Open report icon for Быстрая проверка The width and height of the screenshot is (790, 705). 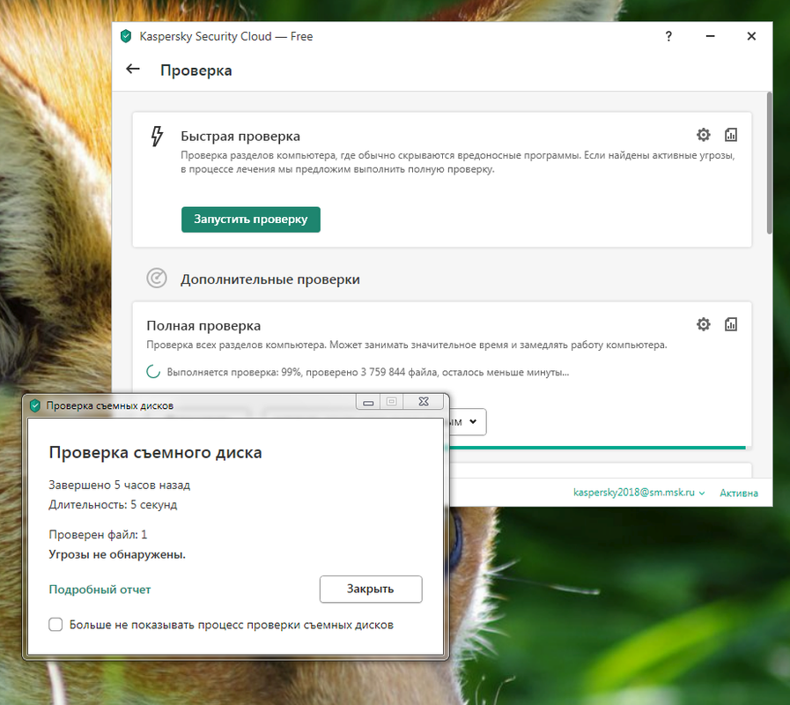click(730, 135)
